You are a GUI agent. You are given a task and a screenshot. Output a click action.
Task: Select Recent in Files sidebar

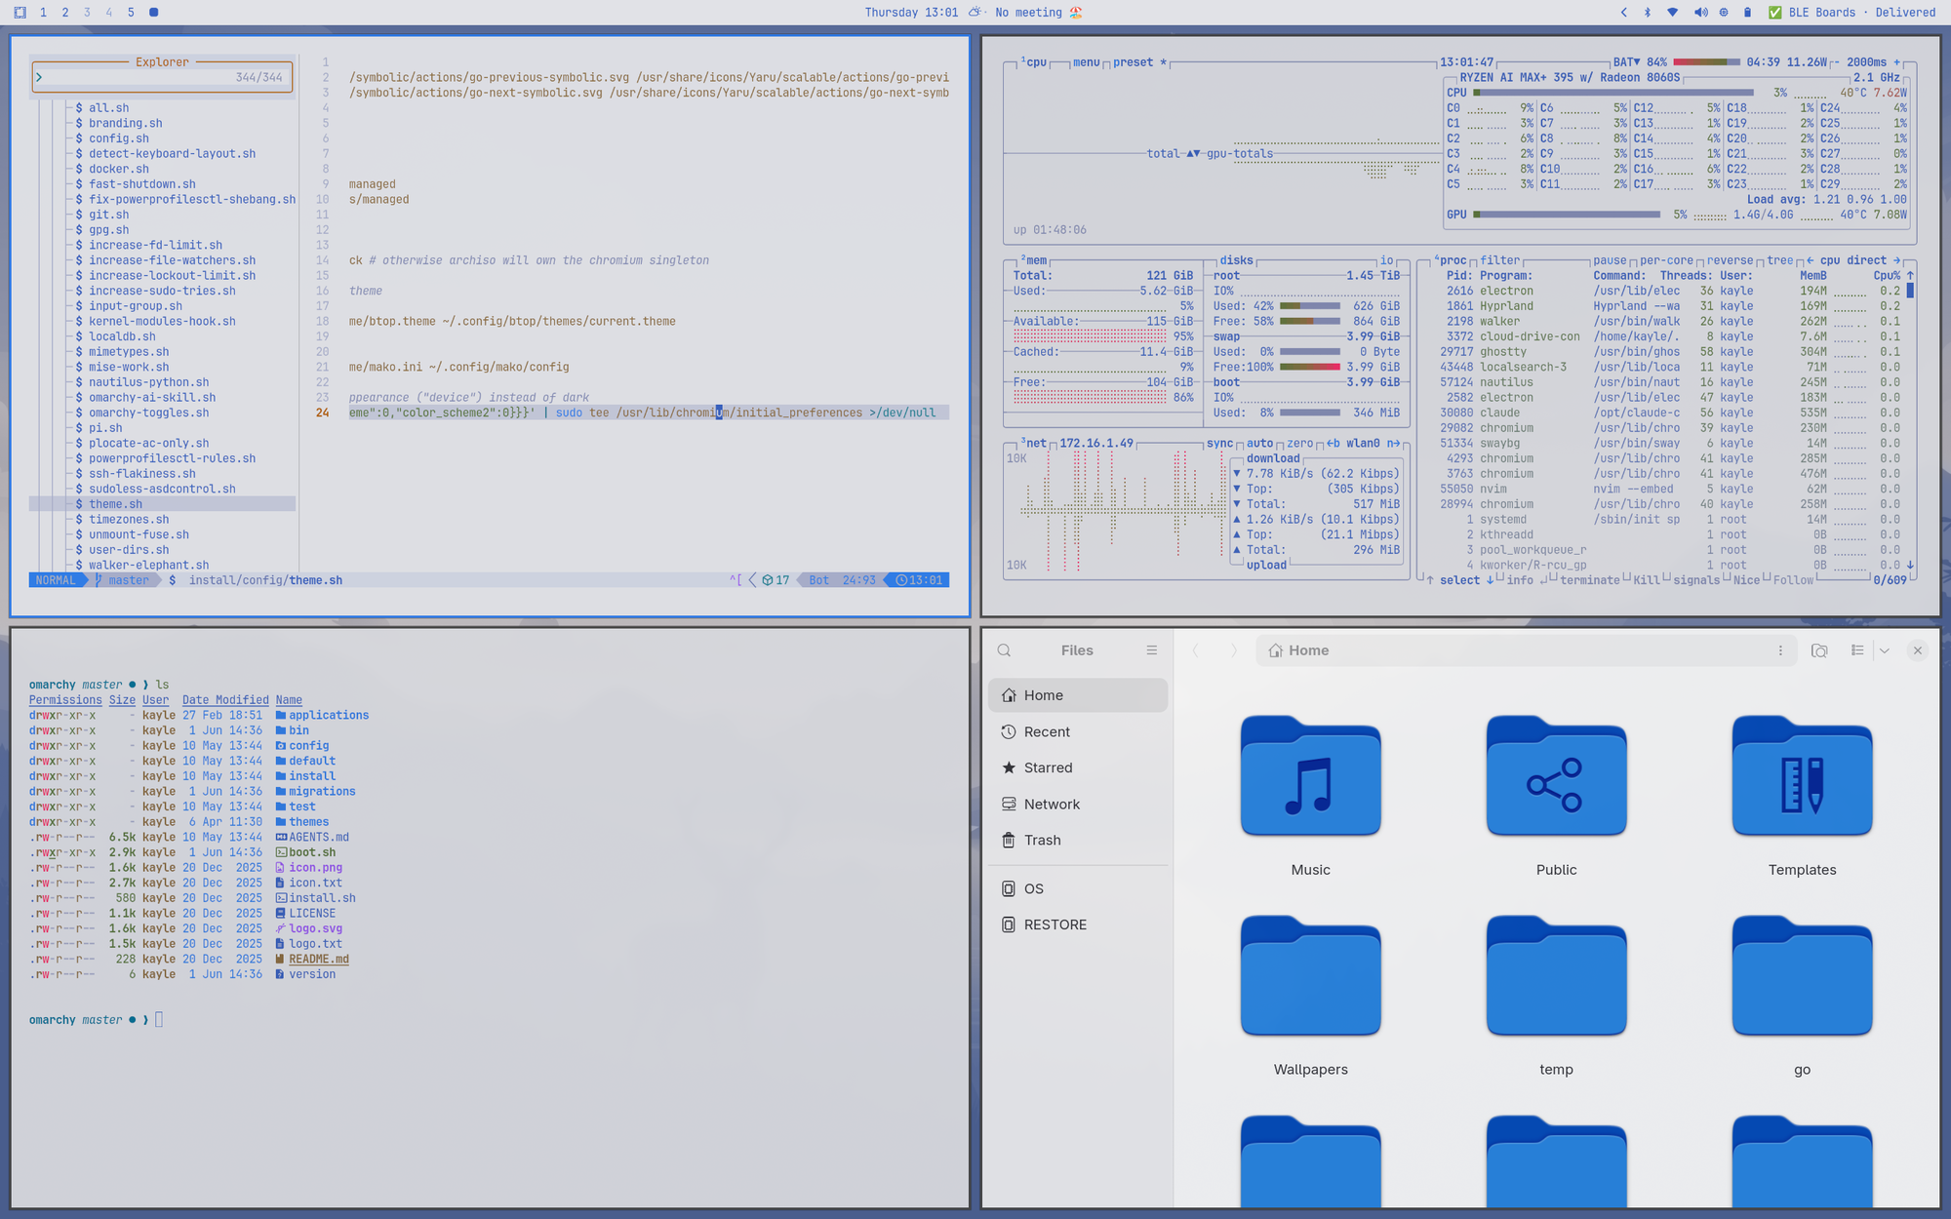[x=1077, y=731]
